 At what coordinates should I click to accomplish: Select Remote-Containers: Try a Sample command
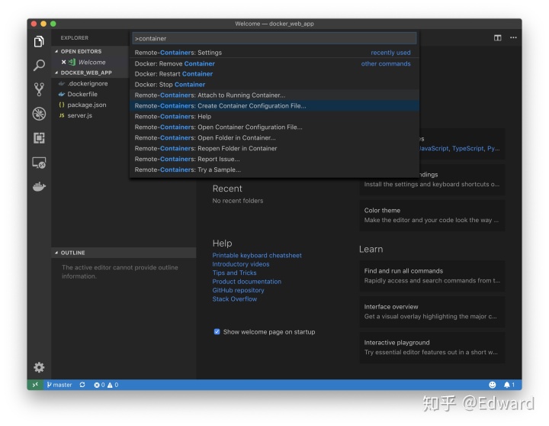click(274, 169)
